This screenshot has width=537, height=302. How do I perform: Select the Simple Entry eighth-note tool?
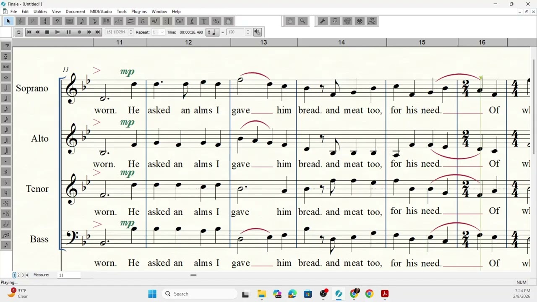coord(82,21)
